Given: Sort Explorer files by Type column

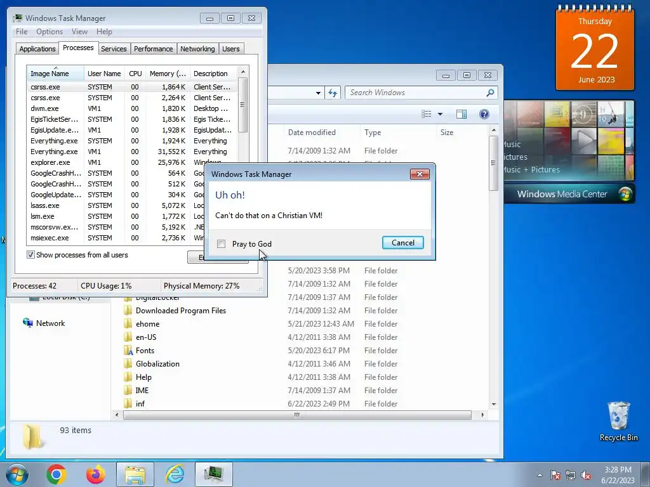Looking at the screenshot, I should 398,132.
